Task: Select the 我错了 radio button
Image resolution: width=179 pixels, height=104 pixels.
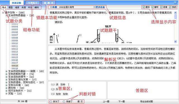Action: click(x=64, y=101)
